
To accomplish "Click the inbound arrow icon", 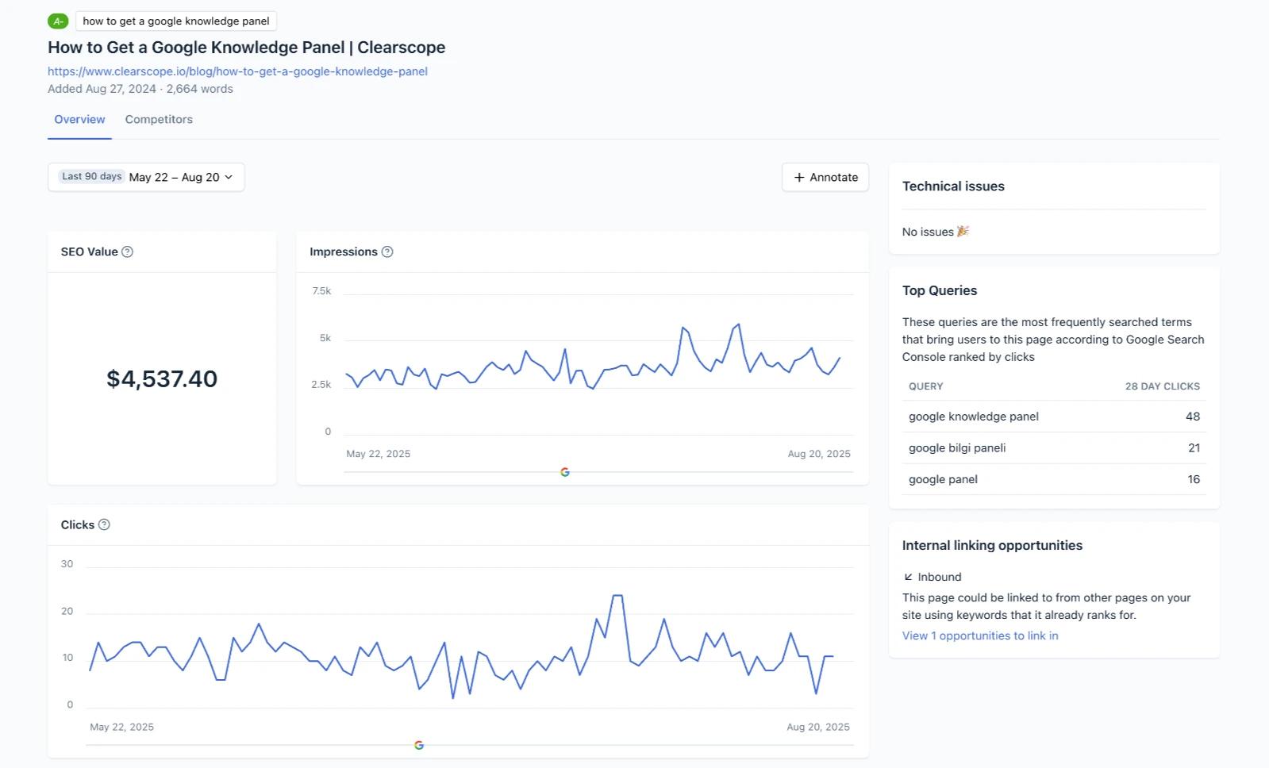I will tap(908, 577).
